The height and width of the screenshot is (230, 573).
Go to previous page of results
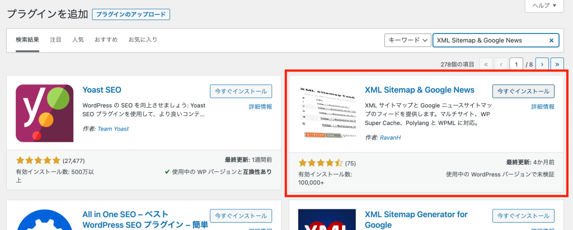tap(501, 64)
